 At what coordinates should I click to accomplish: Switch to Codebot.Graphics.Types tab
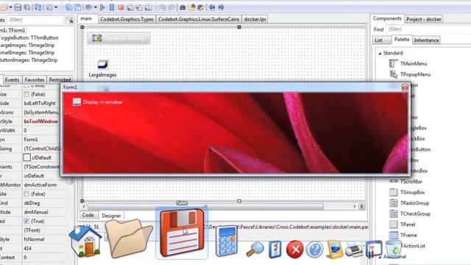pos(127,19)
